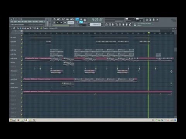Open the PATTERNS menu
This screenshot has height=139, width=186.
(24, 22)
